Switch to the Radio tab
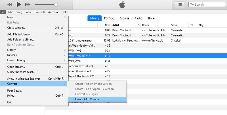Viewport: 227px width, 115px height. 138,18
